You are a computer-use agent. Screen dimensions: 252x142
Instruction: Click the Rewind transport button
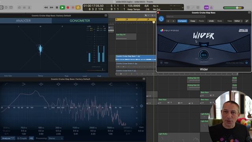(46, 7)
